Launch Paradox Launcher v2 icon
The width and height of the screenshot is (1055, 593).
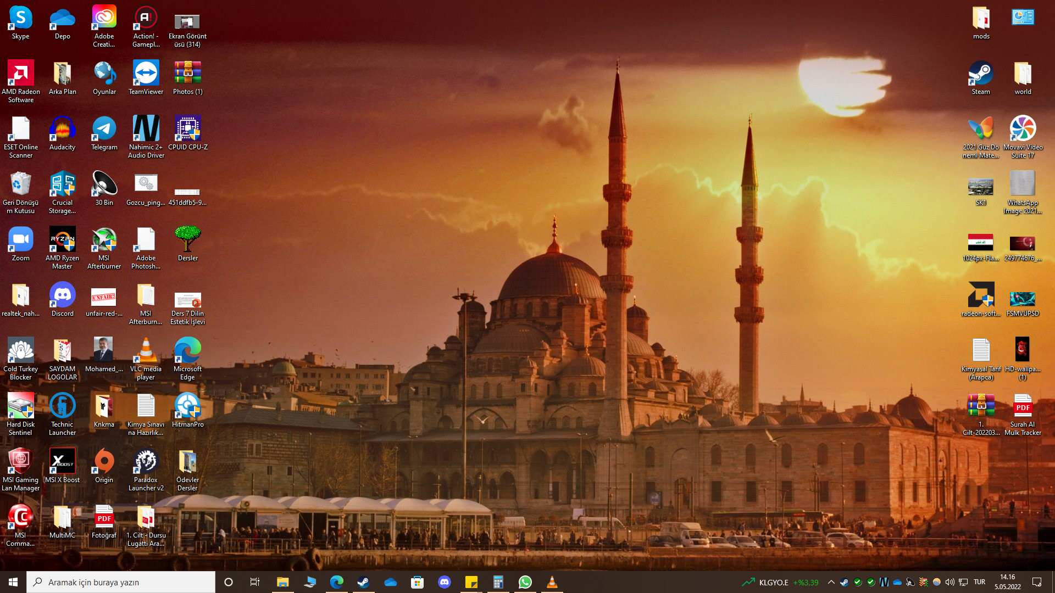(146, 470)
